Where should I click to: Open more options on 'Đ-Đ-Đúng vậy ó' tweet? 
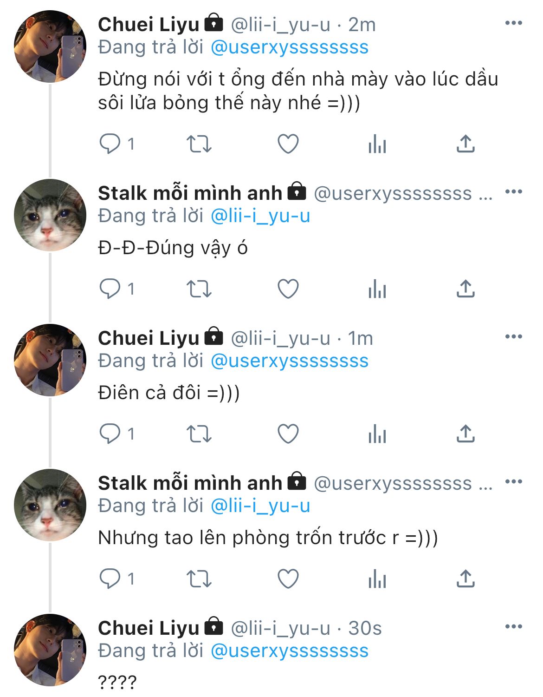pos(513,192)
